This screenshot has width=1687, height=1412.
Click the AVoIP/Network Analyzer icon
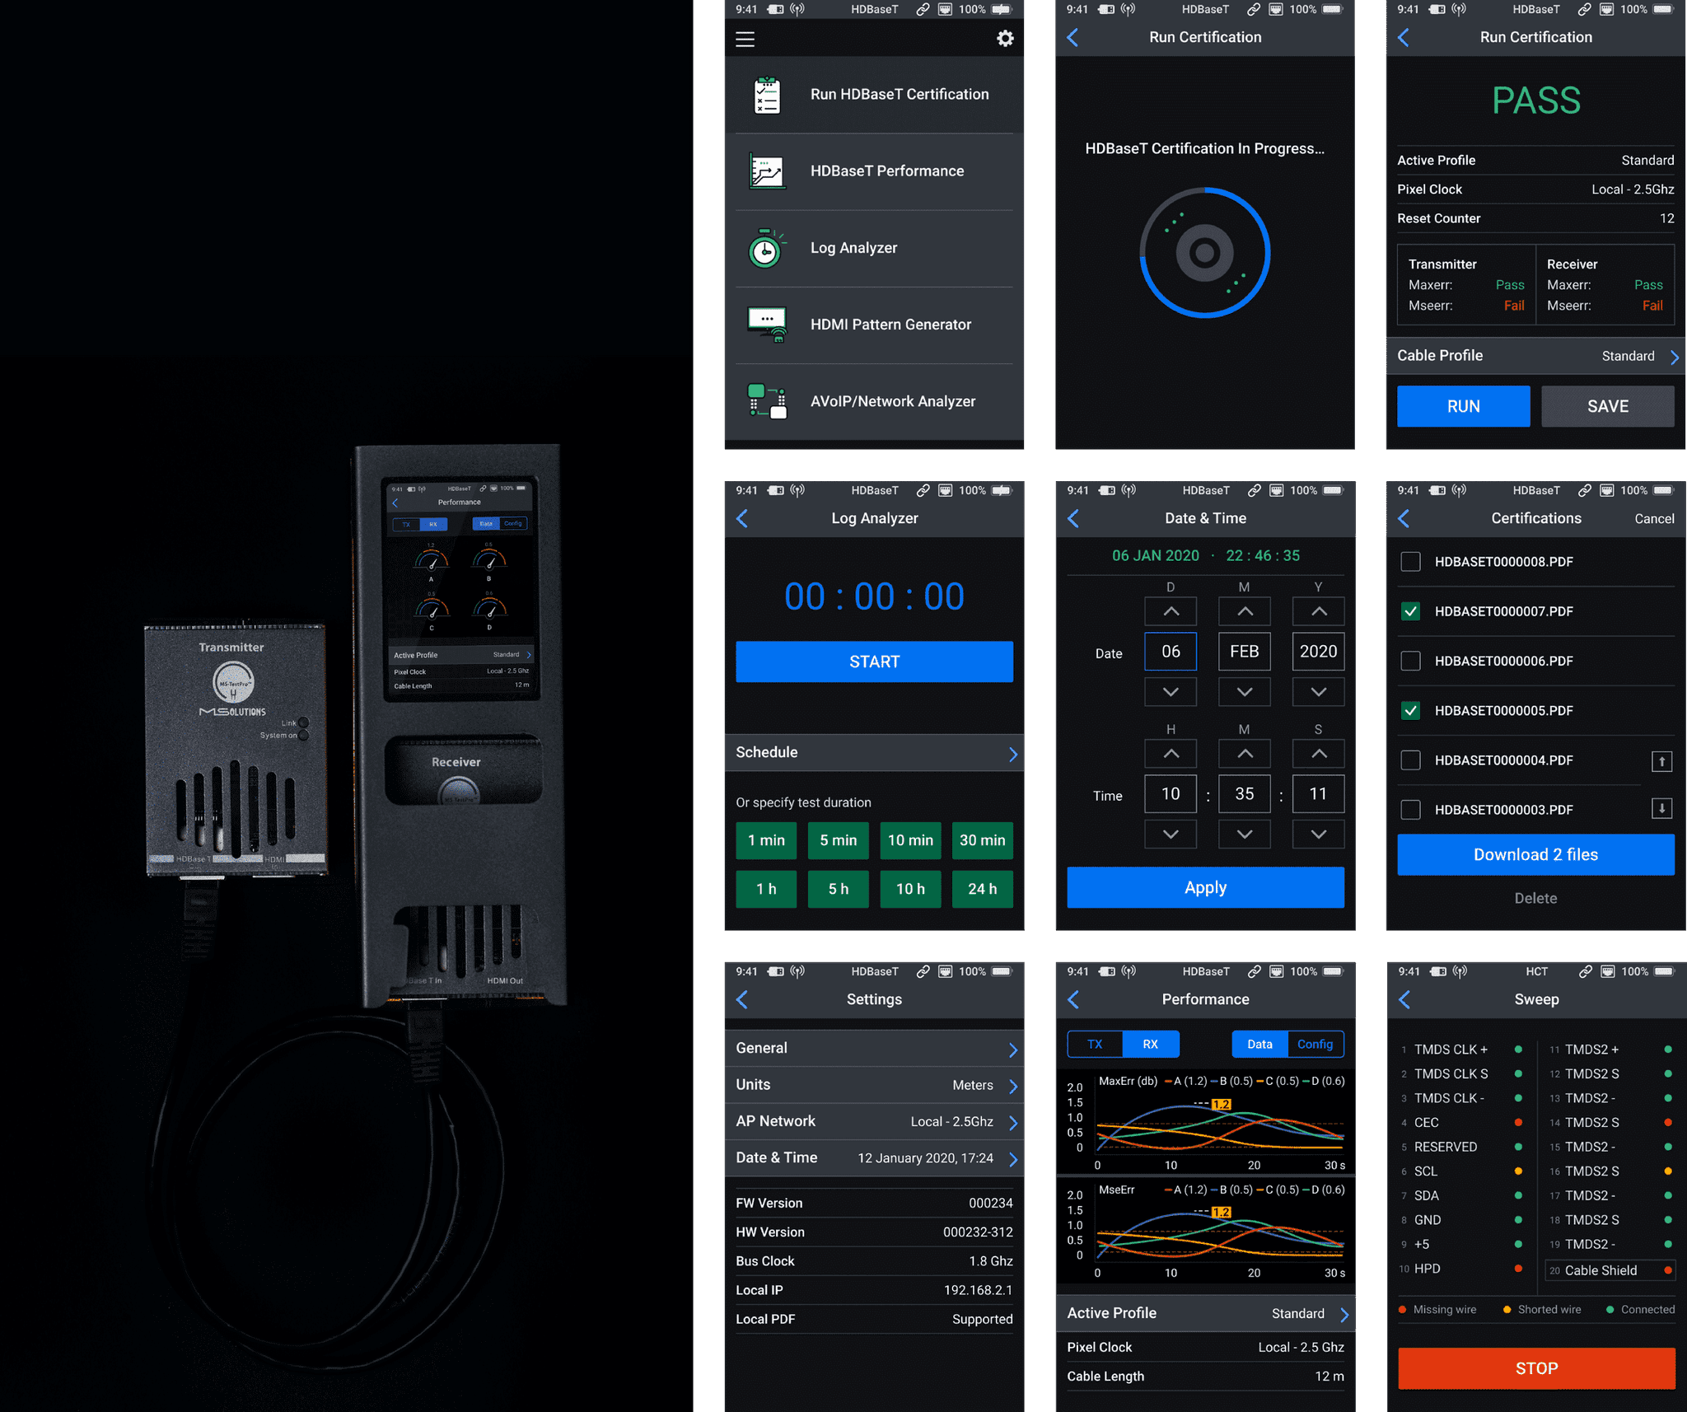coord(767,401)
